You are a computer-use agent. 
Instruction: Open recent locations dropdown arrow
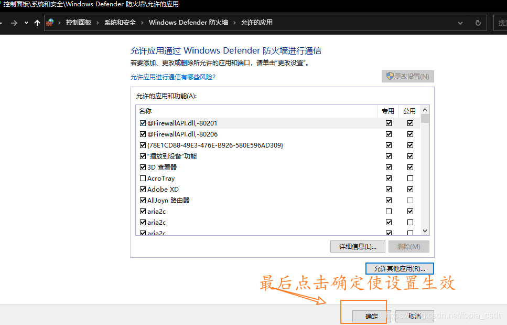[x=26, y=23]
